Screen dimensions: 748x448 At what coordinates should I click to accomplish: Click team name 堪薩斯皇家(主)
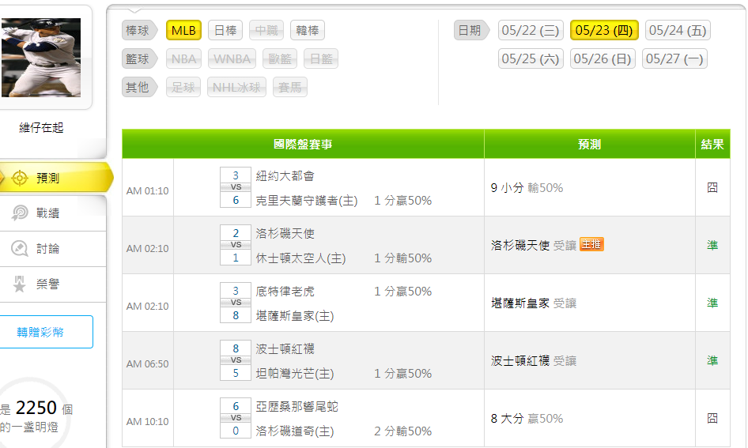coord(294,316)
